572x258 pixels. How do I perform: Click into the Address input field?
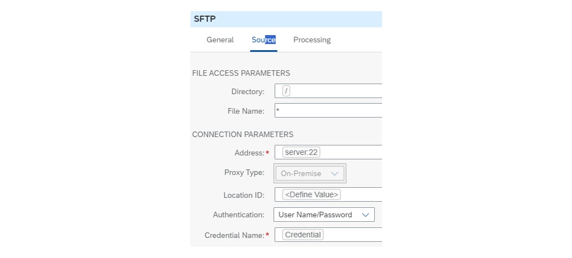[352, 153]
